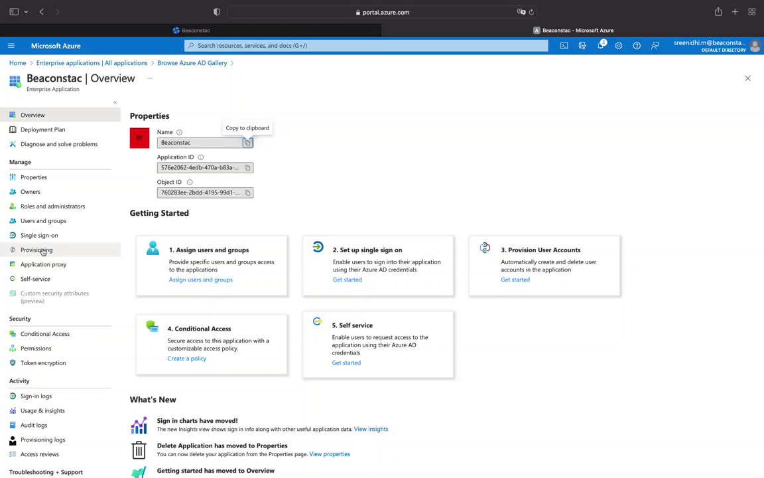Click the info icon next to Application ID
This screenshot has height=478, width=764.
tap(201, 157)
